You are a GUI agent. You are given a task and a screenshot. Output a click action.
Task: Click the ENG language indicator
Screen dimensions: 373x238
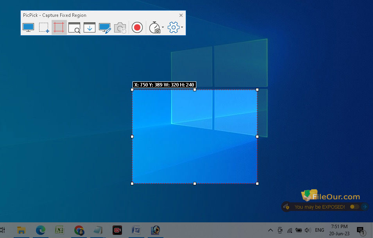point(319,230)
